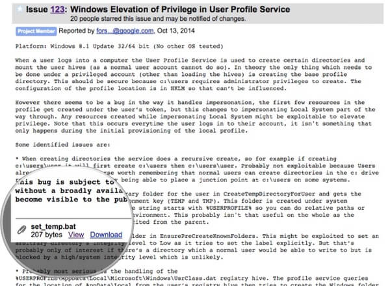Click the line starting 'When a user logs into a computer'
The width and height of the screenshot is (390, 286).
(x=190, y=60)
